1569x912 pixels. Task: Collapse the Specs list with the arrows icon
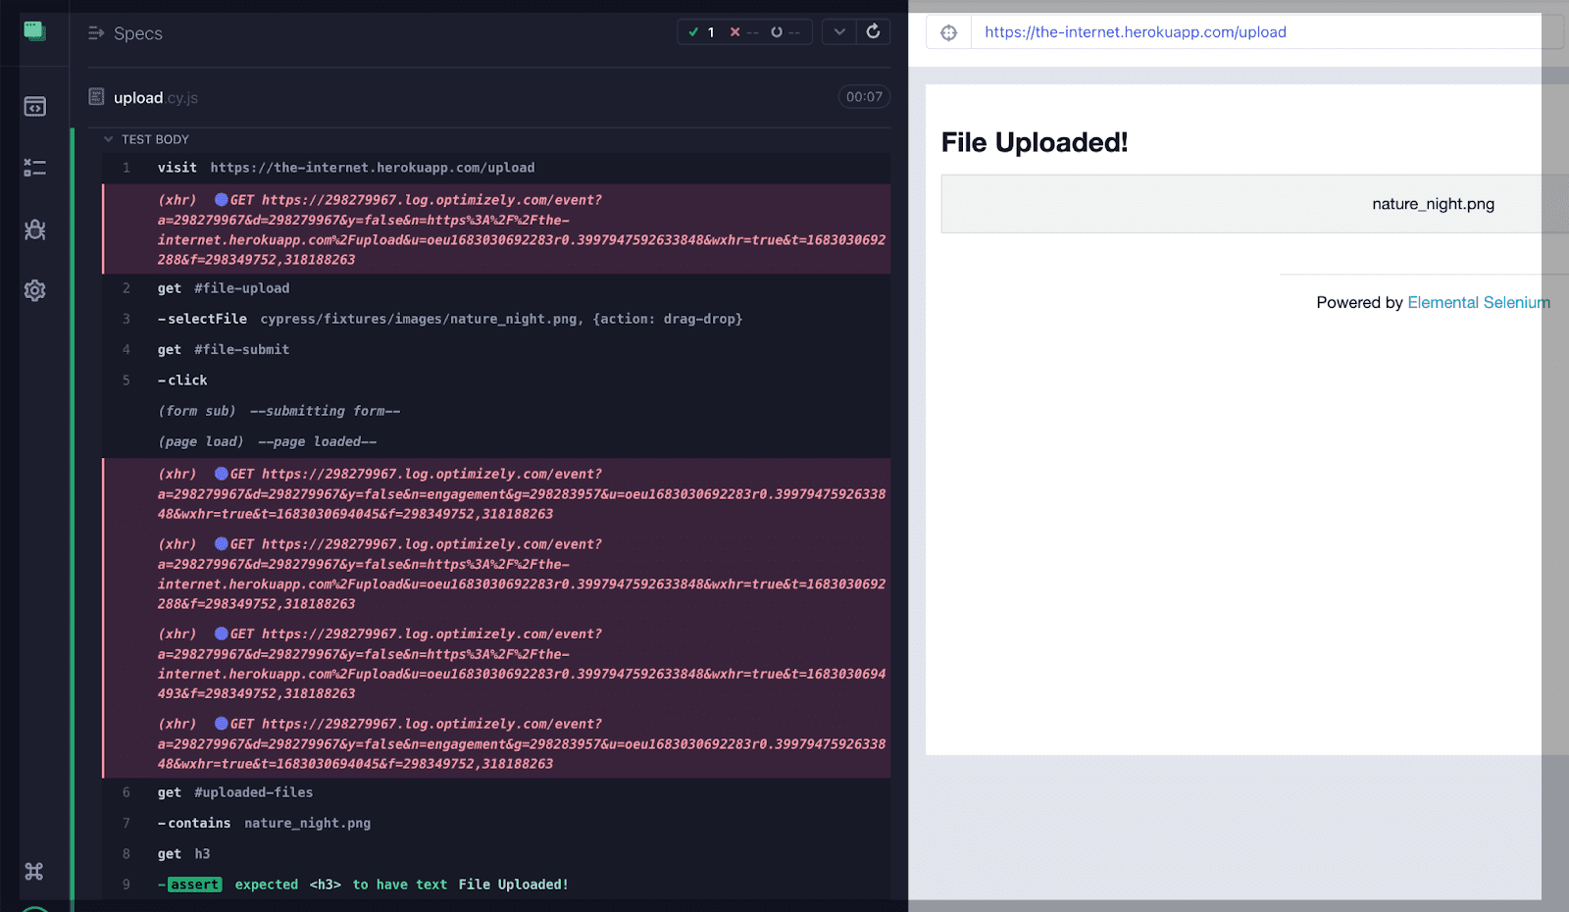click(x=95, y=32)
